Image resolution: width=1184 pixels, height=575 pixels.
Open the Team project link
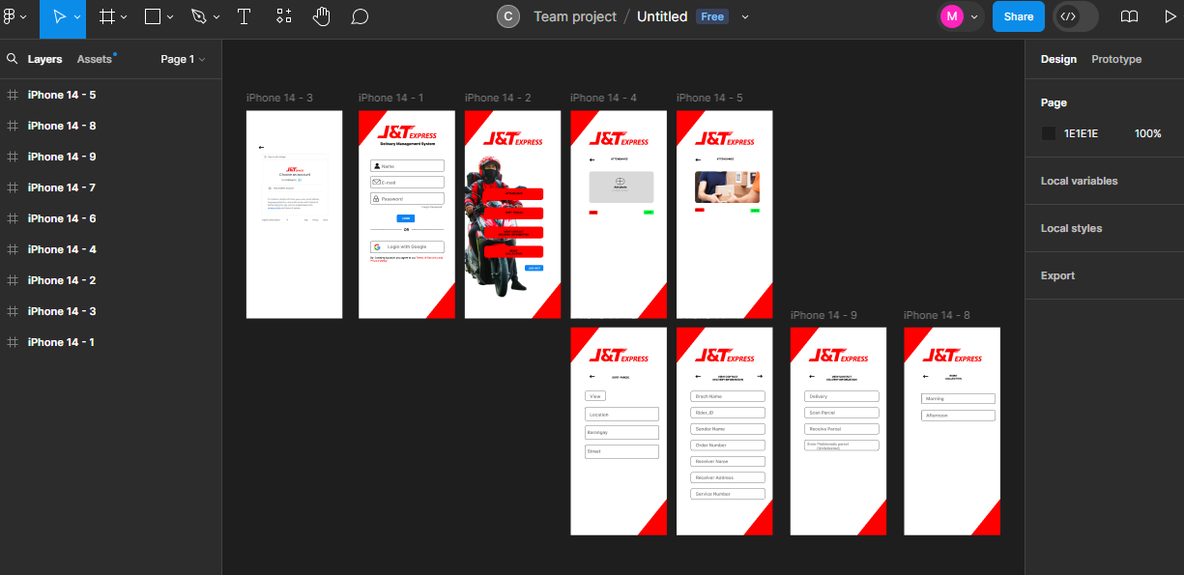575,16
